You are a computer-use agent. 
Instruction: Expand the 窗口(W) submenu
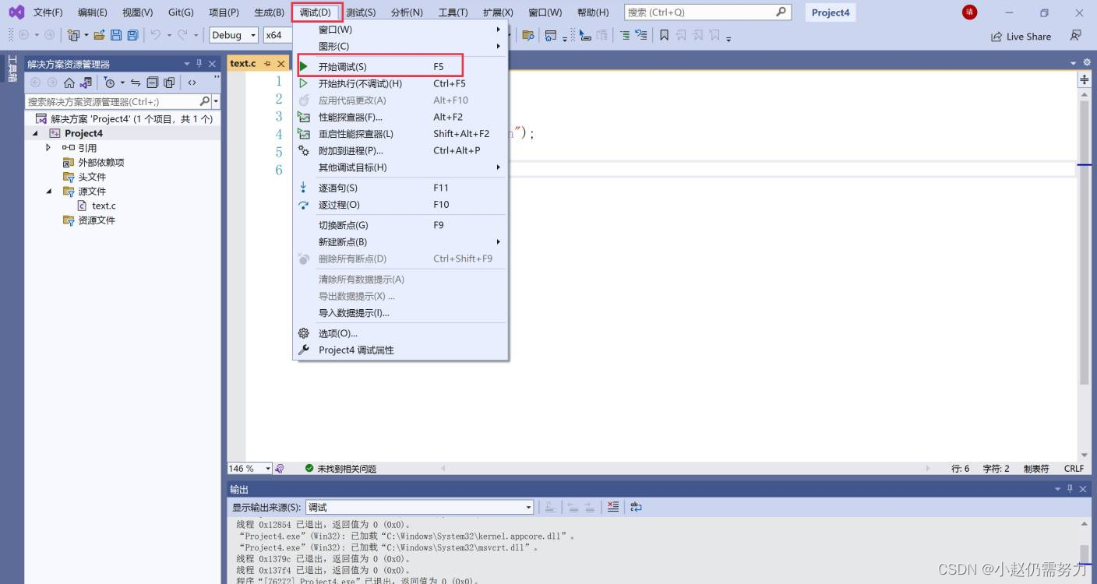click(400, 30)
